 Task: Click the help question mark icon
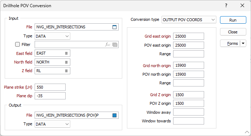(x=226, y=6)
